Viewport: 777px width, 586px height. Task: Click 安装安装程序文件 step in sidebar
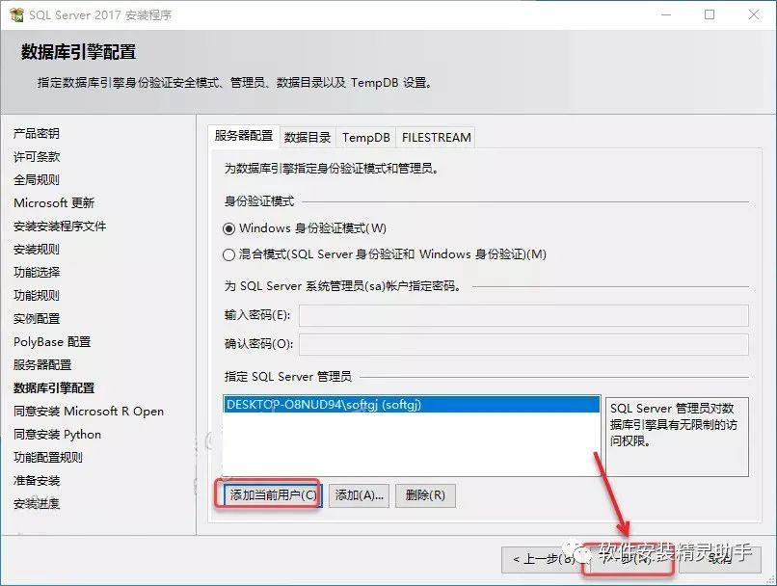pos(60,226)
